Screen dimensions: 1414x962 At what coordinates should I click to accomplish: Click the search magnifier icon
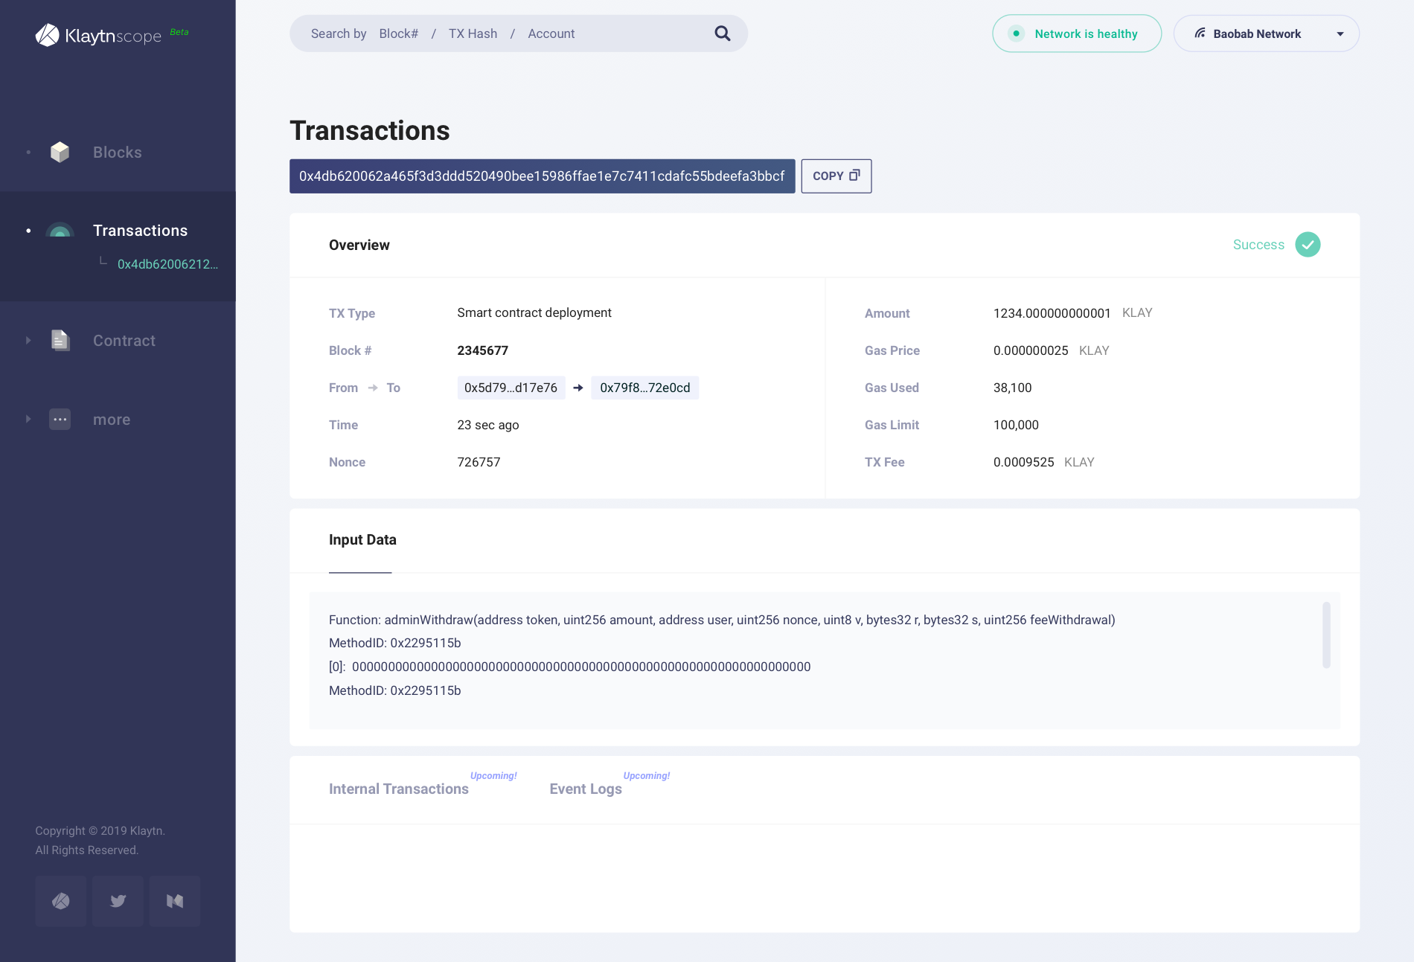[722, 33]
